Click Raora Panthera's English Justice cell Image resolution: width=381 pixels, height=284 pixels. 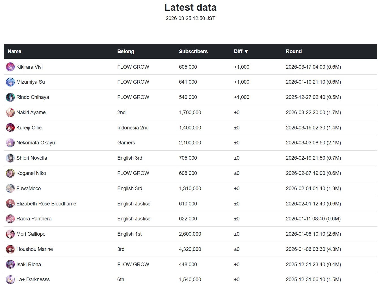(134, 219)
